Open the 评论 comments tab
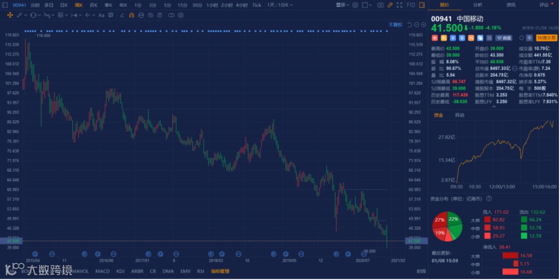Viewport: 560px width, 280px height. click(544, 5)
